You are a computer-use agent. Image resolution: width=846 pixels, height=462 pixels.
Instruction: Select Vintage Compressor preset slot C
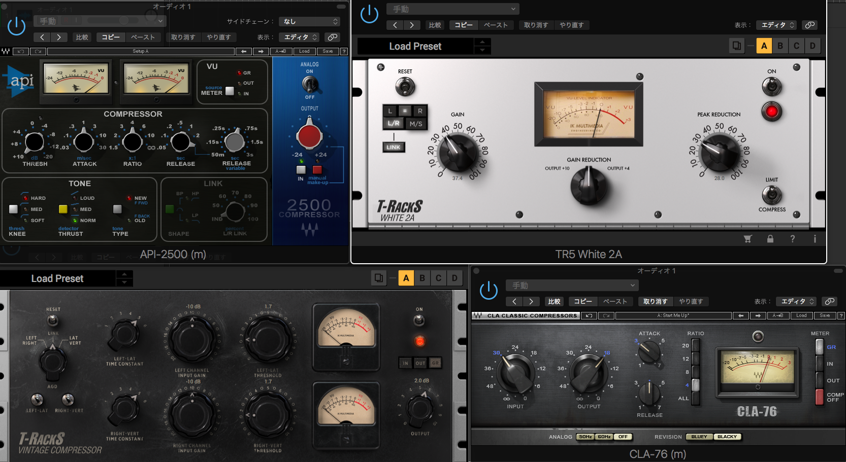[x=438, y=278]
